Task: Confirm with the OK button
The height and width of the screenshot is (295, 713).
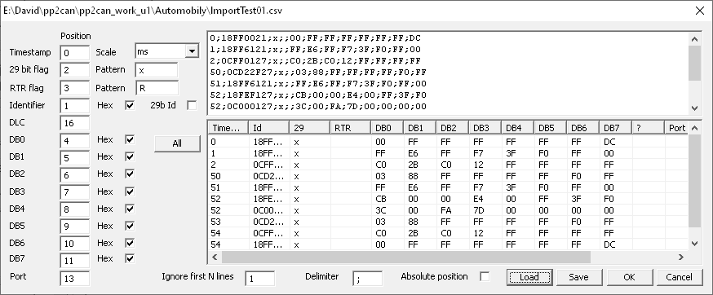Action: coord(629,277)
